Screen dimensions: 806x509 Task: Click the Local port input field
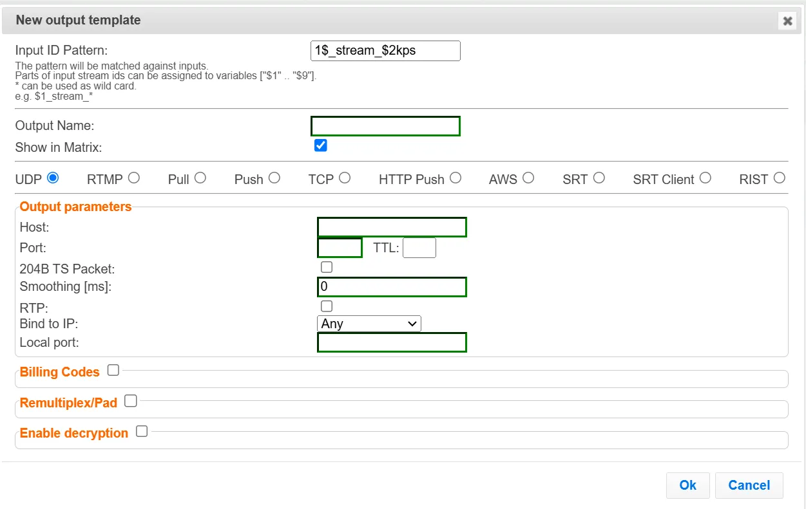pos(392,342)
